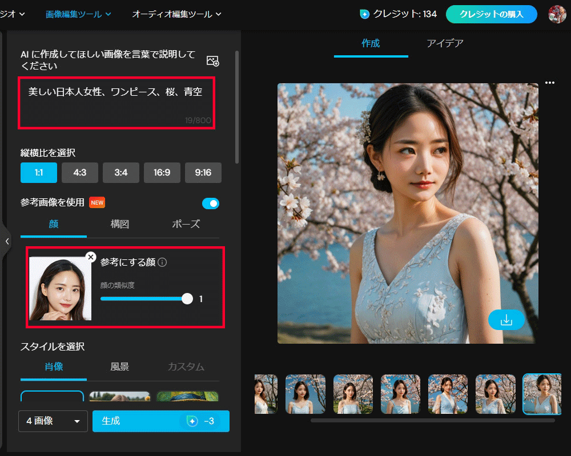Expand the 画像編集ツール menu

click(78, 14)
